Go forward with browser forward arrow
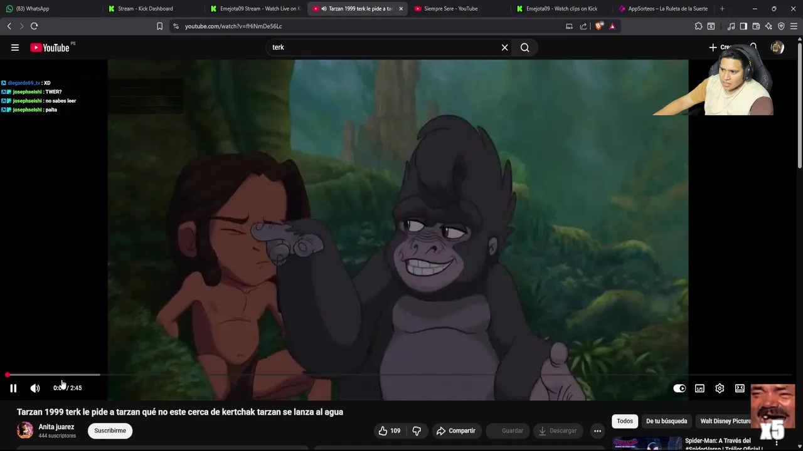Image resolution: width=803 pixels, height=451 pixels. [x=21, y=26]
